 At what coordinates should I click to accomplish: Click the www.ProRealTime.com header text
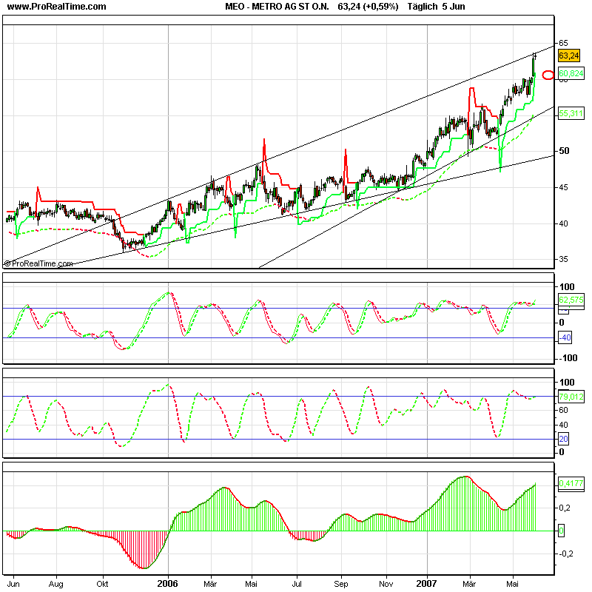[x=57, y=7]
